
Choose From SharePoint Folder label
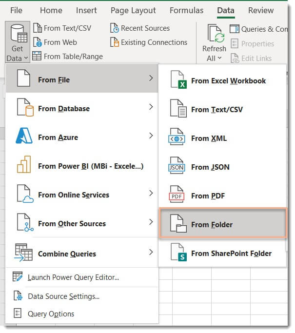[232, 254]
